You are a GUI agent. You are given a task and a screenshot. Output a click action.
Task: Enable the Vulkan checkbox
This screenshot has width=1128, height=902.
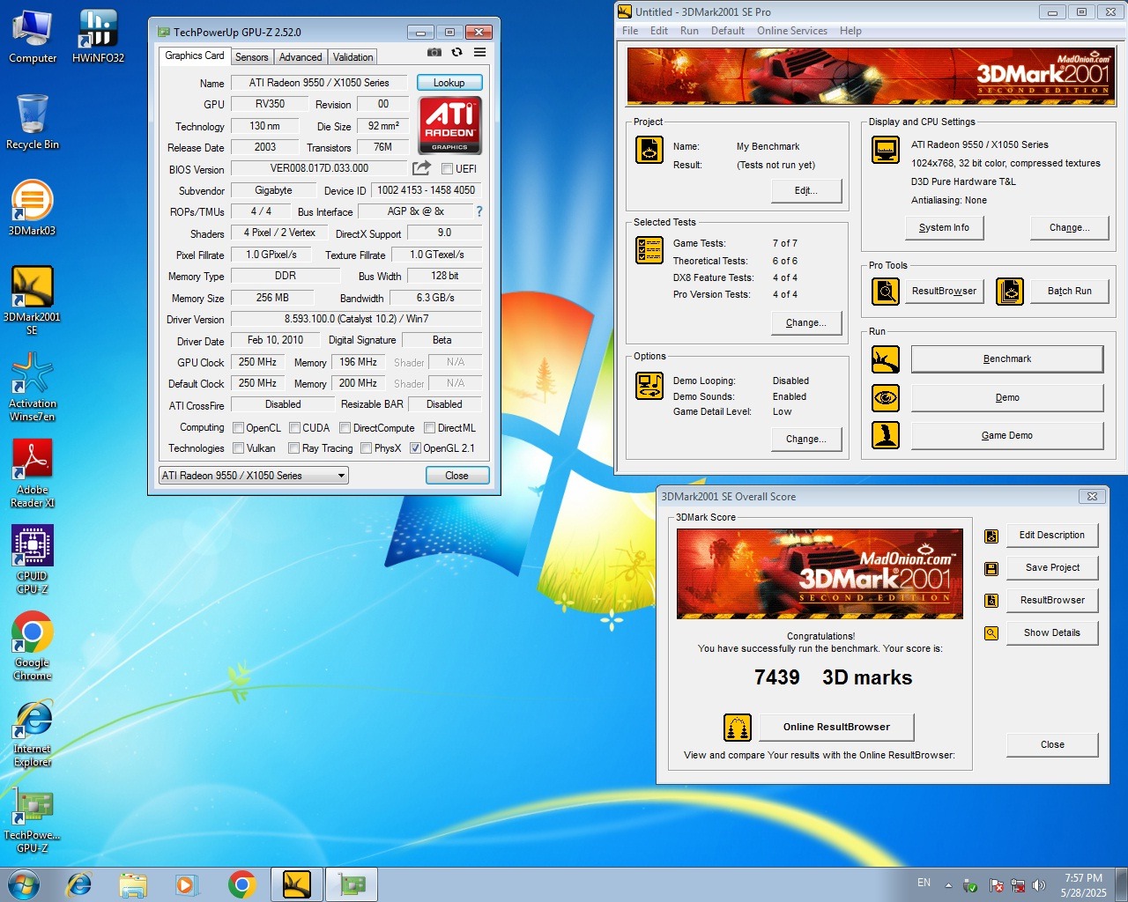point(239,448)
